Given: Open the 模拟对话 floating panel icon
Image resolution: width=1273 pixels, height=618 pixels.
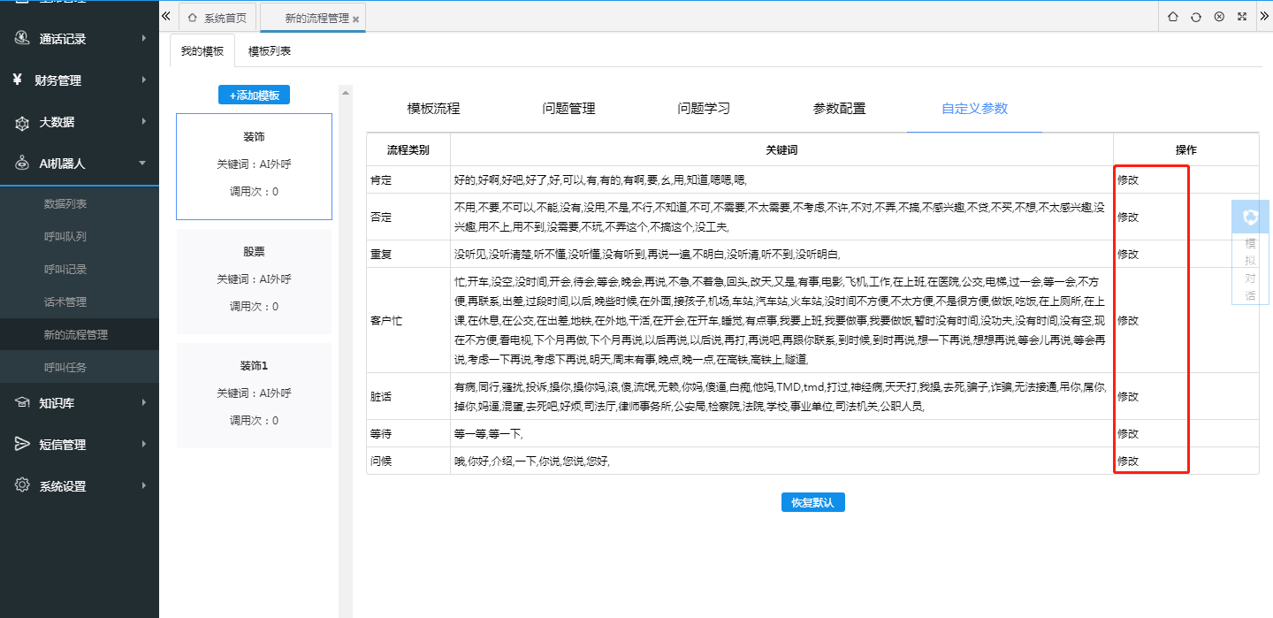Looking at the screenshot, I should pos(1250,216).
